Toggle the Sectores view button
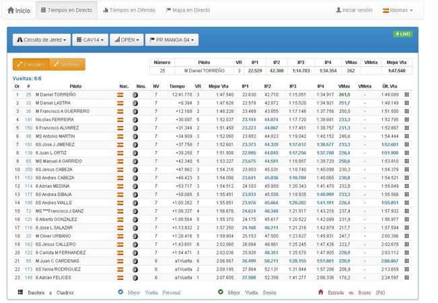This screenshot has height=303, width=438. pyautogui.click(x=67, y=64)
